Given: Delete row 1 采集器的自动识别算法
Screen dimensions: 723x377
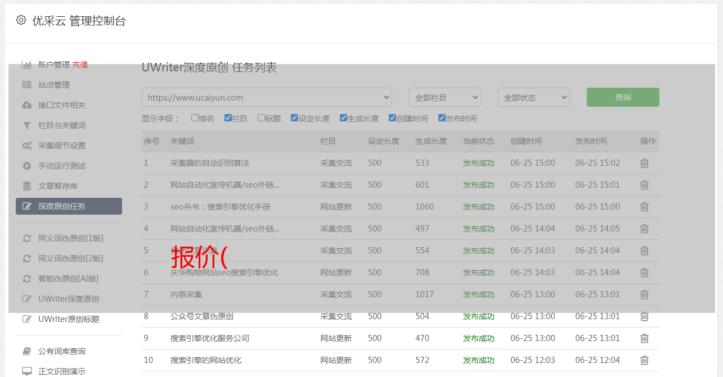Looking at the screenshot, I should tap(644, 163).
